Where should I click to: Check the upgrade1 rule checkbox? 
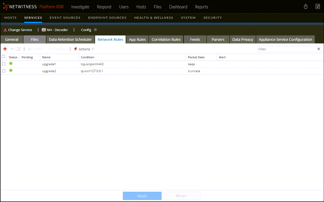click(4, 64)
